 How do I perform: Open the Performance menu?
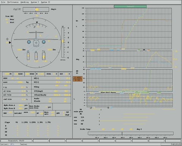(x=13, y=2)
